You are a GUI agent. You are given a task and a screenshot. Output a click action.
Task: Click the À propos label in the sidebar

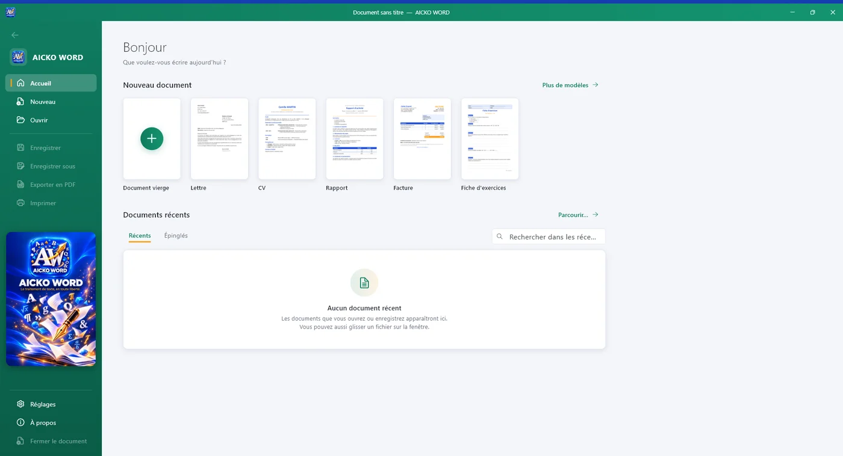43,423
